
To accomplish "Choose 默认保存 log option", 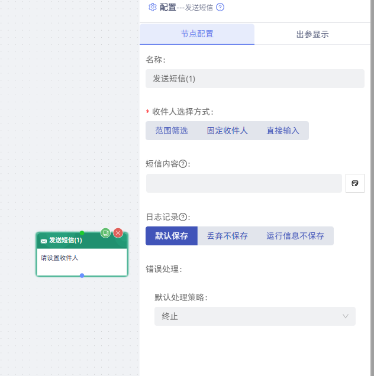I will pos(172,236).
